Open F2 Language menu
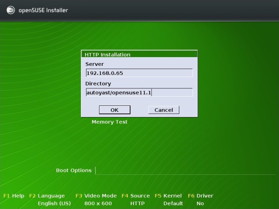 47,196
